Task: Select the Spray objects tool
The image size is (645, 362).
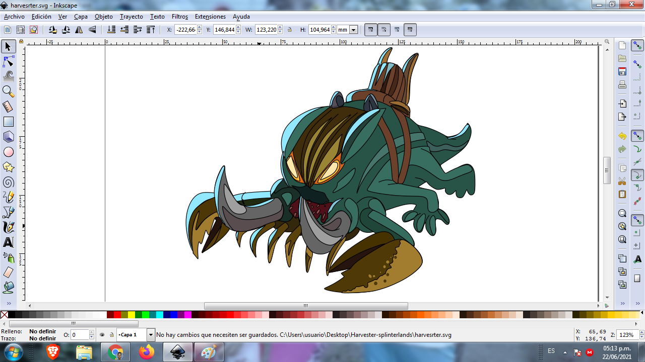Action: point(8,257)
